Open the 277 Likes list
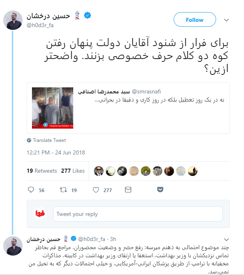 pyautogui.click(x=73, y=171)
